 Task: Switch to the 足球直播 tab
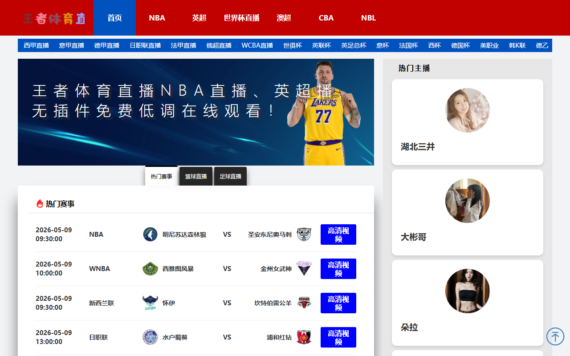tap(230, 176)
